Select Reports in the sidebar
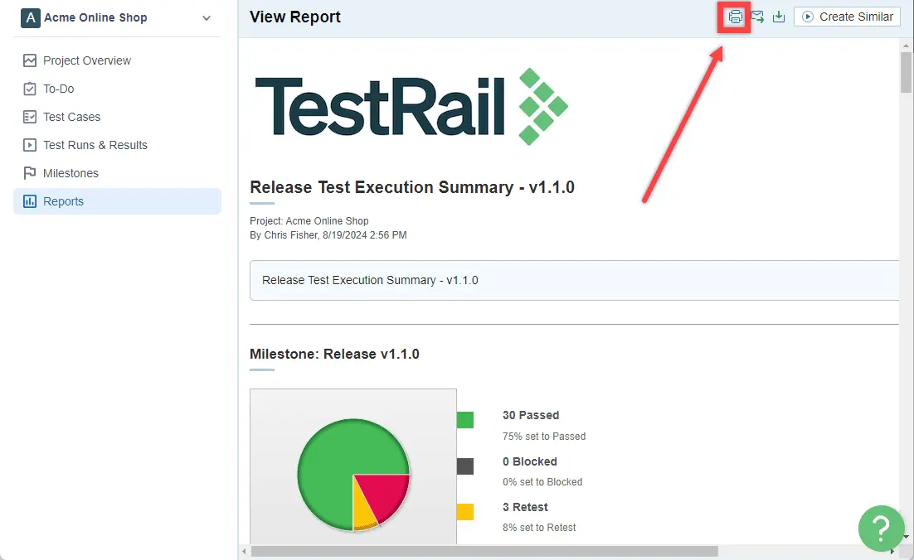The width and height of the screenshot is (914, 560). point(117,201)
